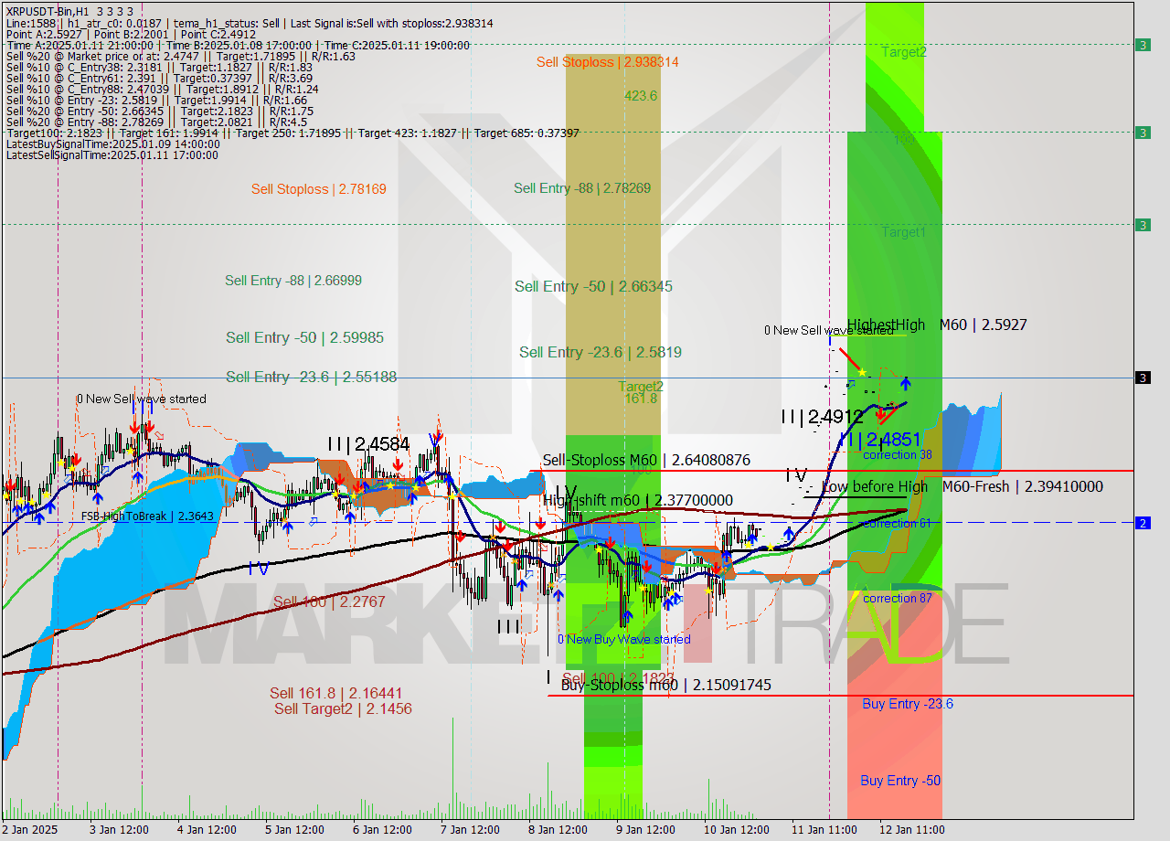This screenshot has height=841, width=1170.
Task: Select the 'Sell %10 @ C_Entry38: 2.3181' row
Action: coord(159,67)
